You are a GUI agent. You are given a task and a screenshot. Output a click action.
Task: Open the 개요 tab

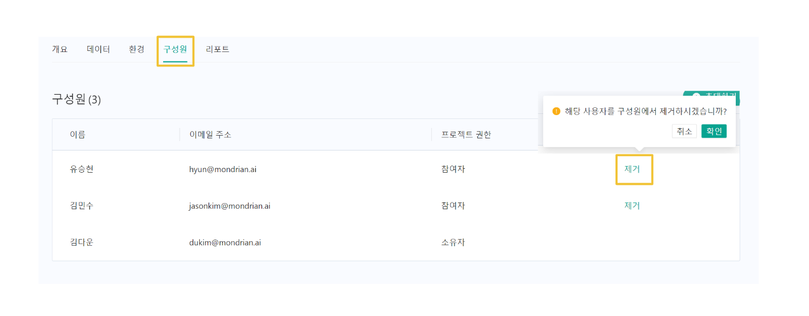(59, 49)
